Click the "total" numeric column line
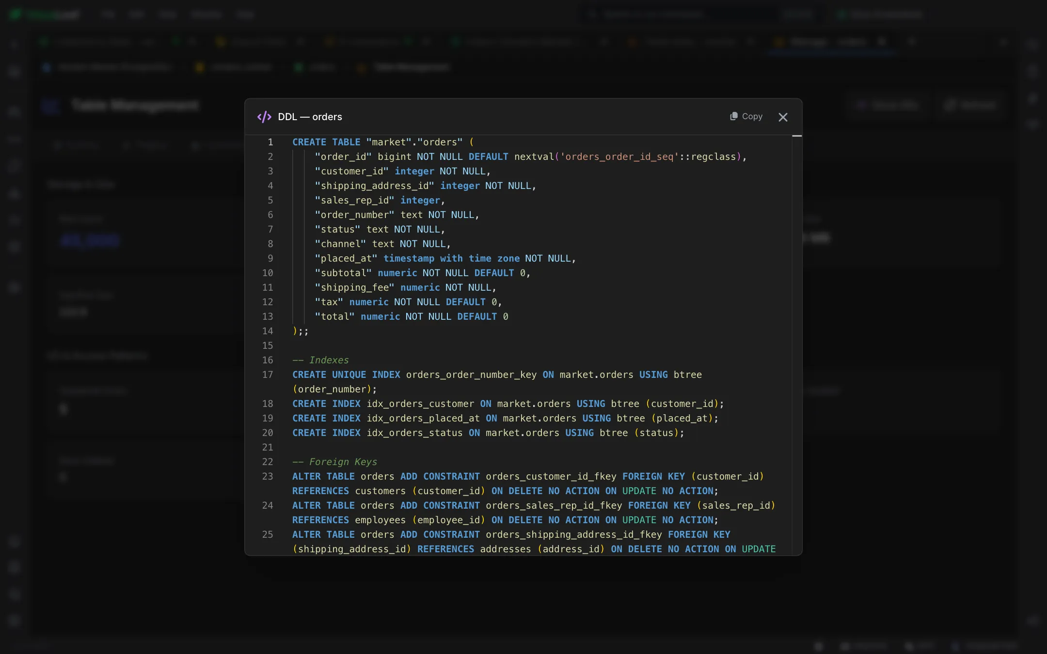The height and width of the screenshot is (654, 1047). (411, 316)
